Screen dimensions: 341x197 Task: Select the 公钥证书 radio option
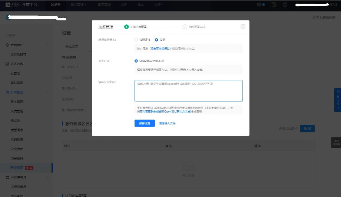point(136,40)
